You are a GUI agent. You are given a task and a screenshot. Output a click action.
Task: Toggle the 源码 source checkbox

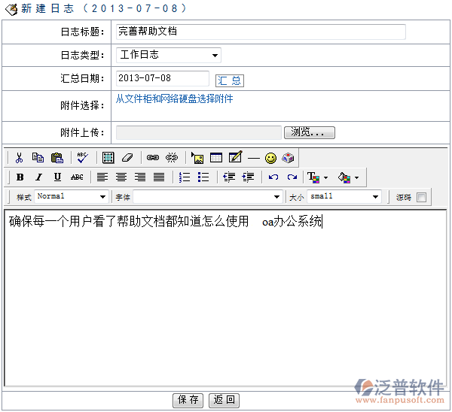click(x=421, y=197)
